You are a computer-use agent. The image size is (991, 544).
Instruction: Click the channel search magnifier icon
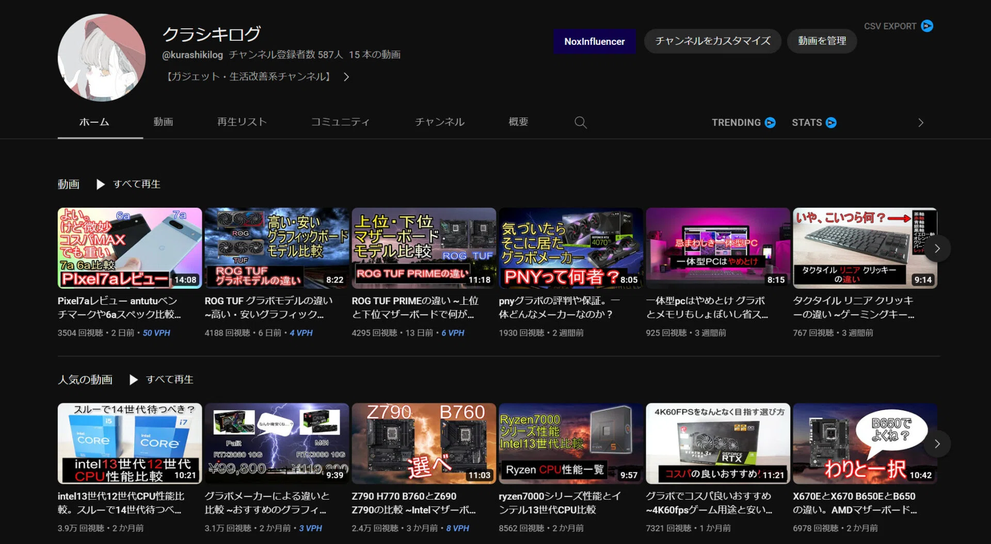coord(581,122)
